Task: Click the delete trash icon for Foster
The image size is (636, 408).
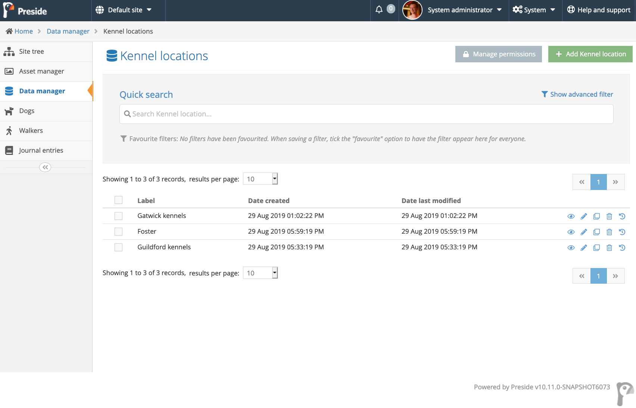Action: [609, 232]
